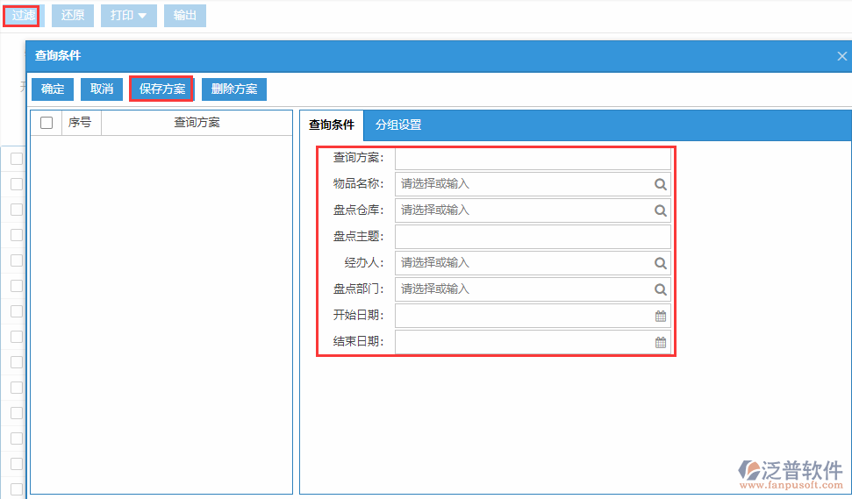The height and width of the screenshot is (499, 852).
Task: Click the 输出 export button
Action: coord(185,15)
